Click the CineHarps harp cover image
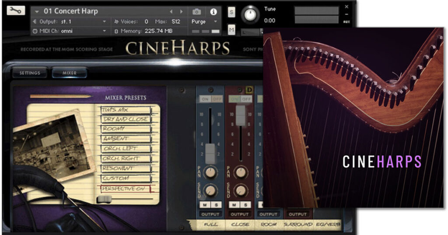Viewport: 448px width, 235px height. tap(353, 117)
